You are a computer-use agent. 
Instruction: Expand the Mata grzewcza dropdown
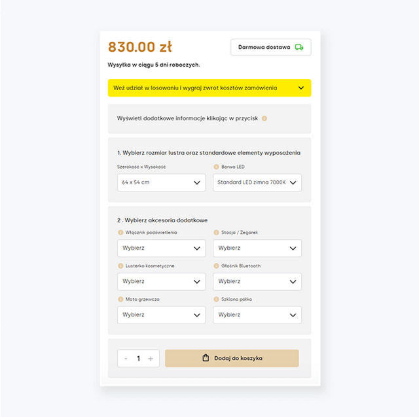(161, 315)
